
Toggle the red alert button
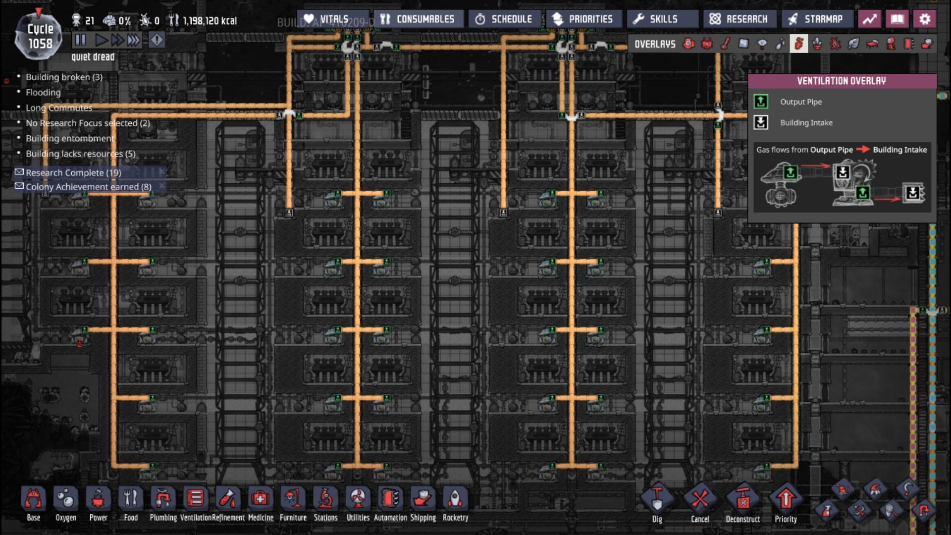[x=157, y=40]
